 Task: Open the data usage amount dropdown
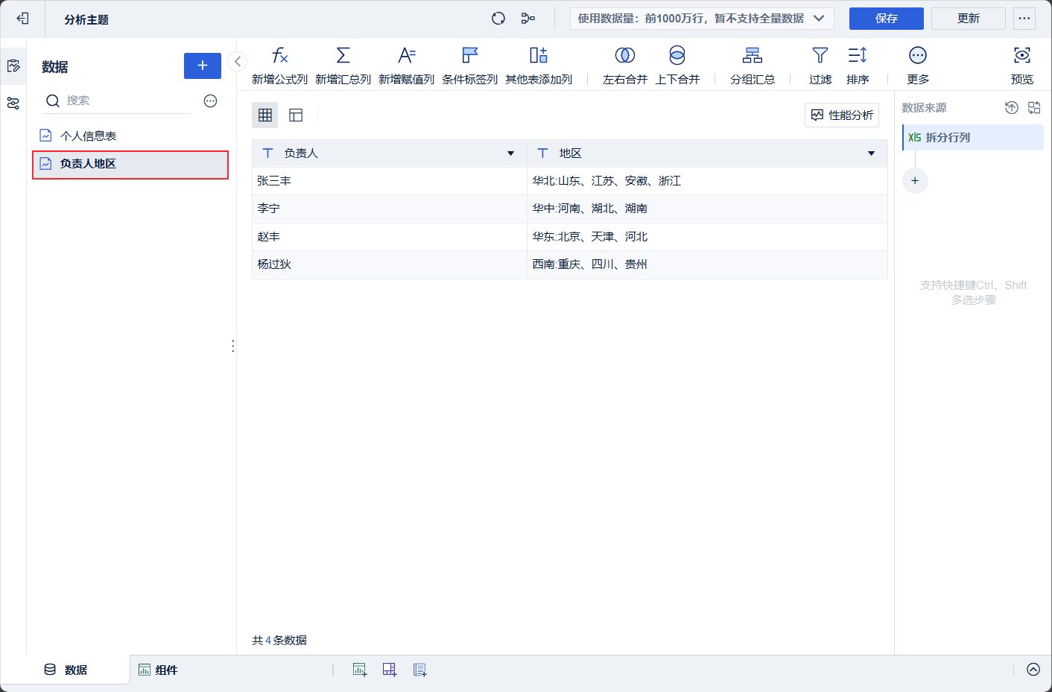[x=702, y=19]
